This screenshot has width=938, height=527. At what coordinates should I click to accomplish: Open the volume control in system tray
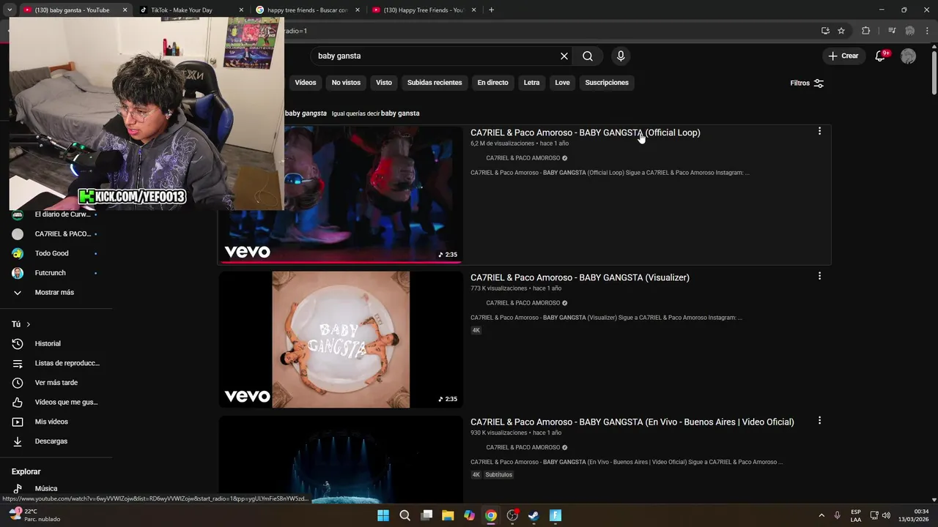[886, 515]
